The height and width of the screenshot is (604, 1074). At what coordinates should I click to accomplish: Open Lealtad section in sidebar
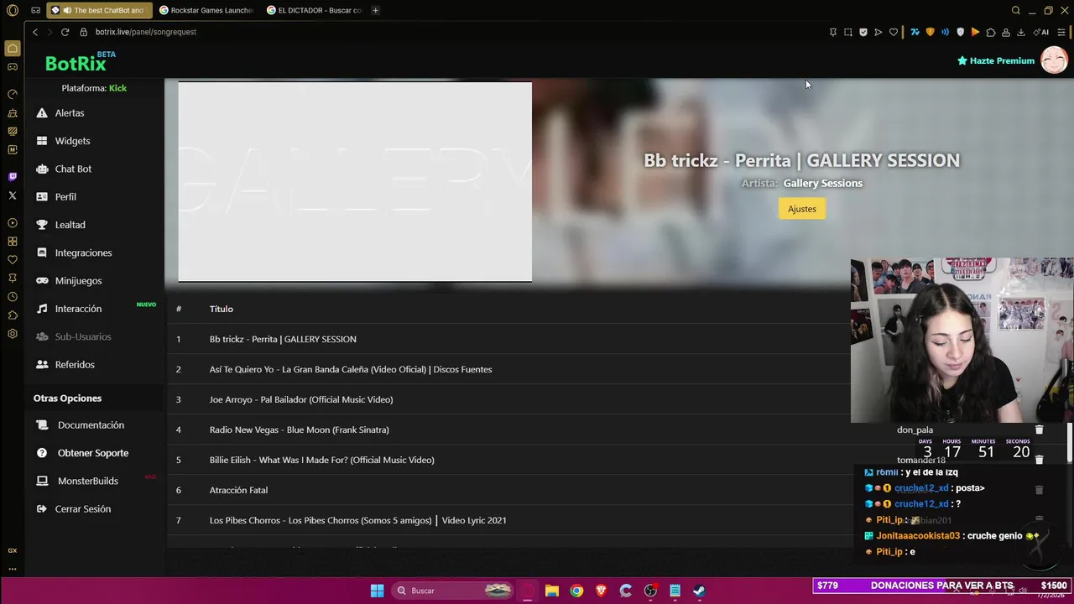tap(70, 225)
